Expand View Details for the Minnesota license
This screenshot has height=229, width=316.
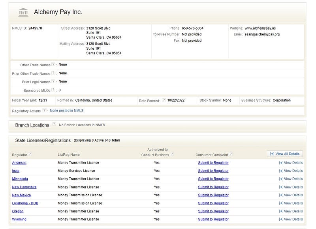coord(291,179)
